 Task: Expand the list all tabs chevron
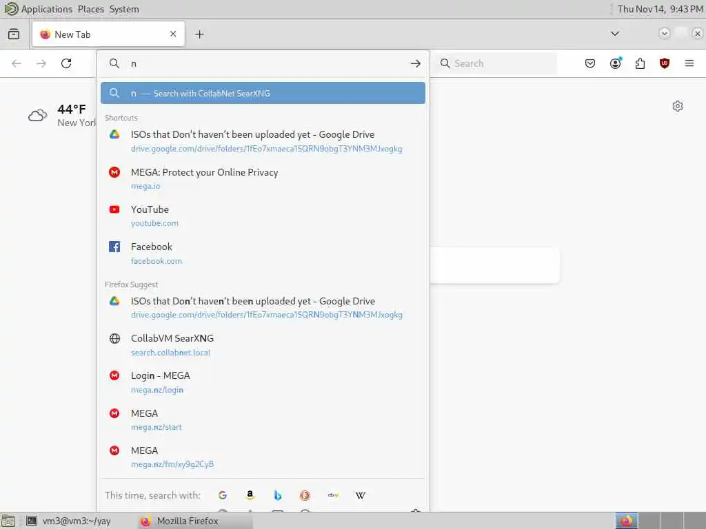click(x=614, y=34)
